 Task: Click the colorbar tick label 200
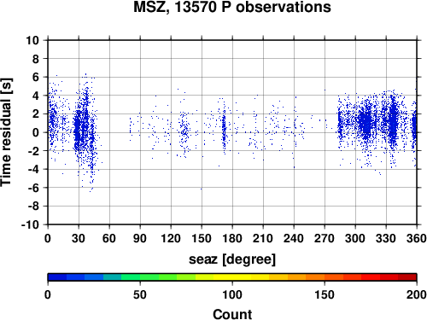coord(416,294)
